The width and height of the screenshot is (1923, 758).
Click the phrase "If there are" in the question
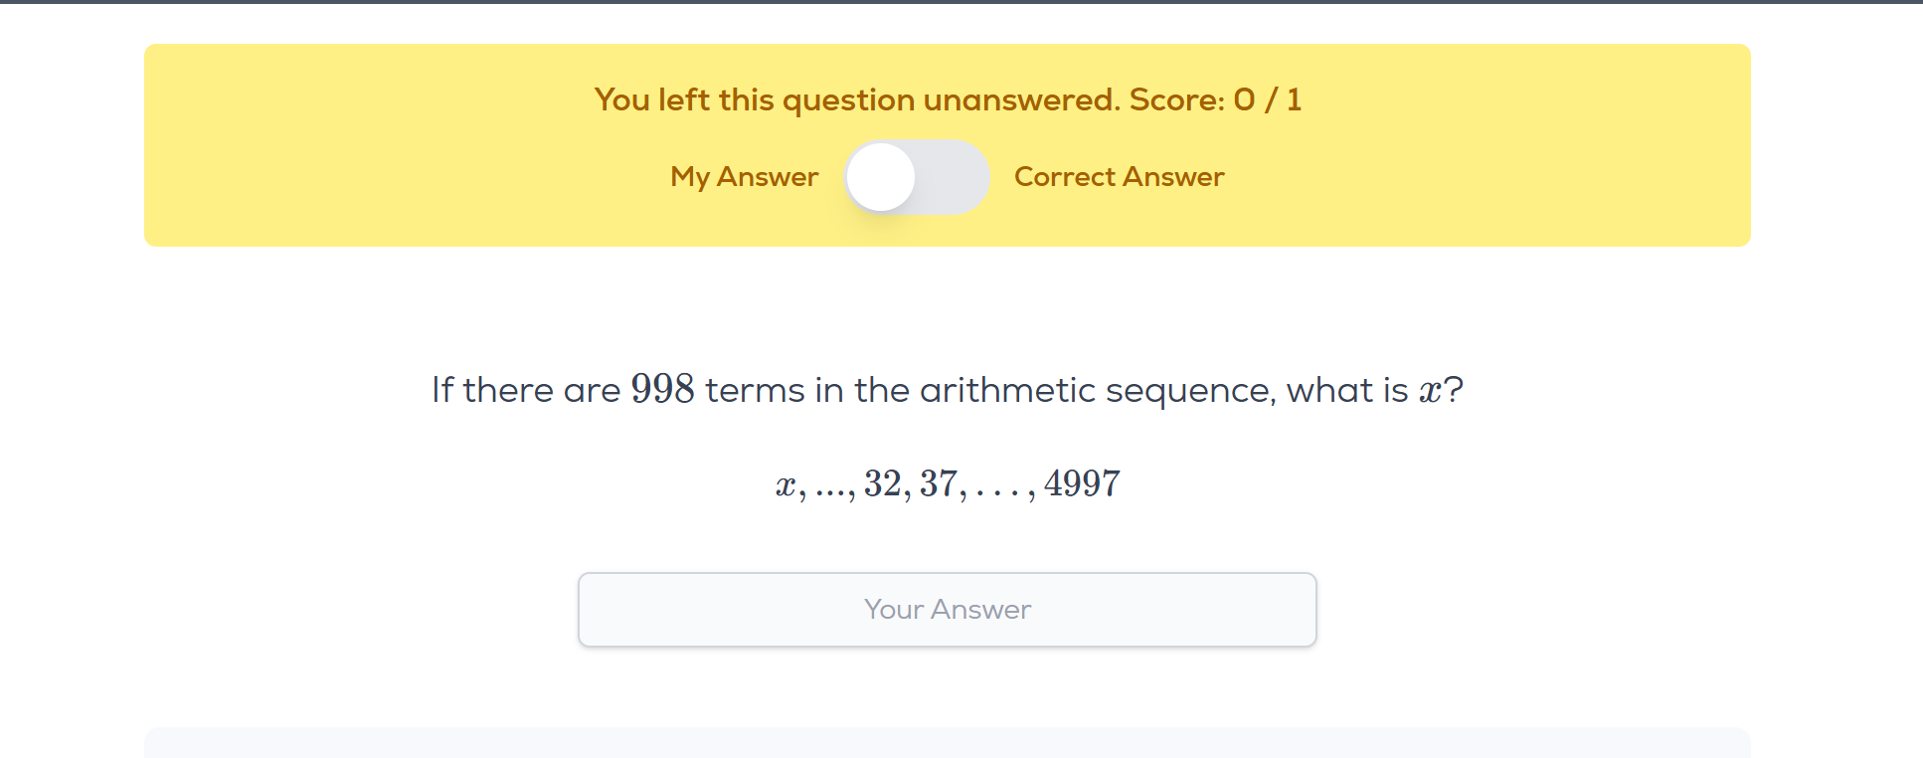click(525, 390)
